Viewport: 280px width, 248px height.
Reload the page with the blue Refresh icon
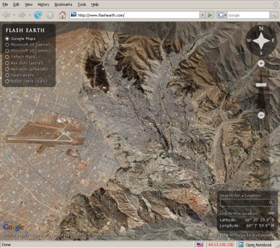click(38, 15)
